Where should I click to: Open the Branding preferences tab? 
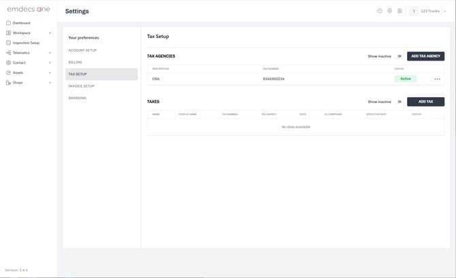tap(101, 98)
